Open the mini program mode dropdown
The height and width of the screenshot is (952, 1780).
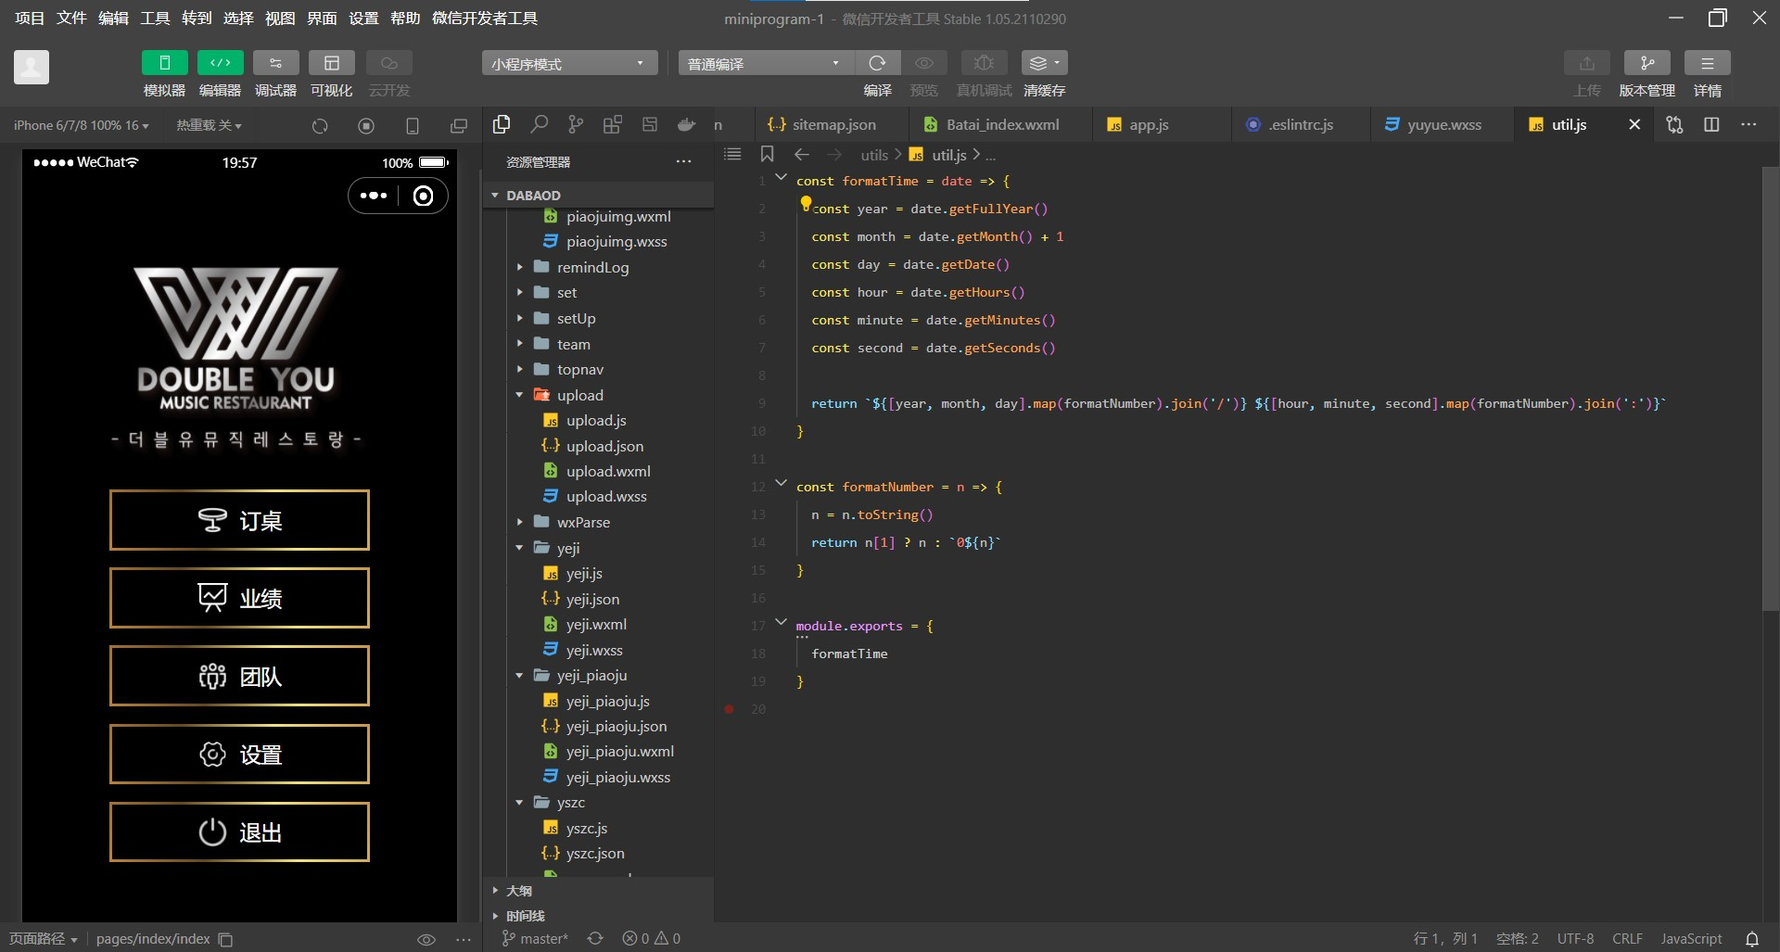[569, 63]
